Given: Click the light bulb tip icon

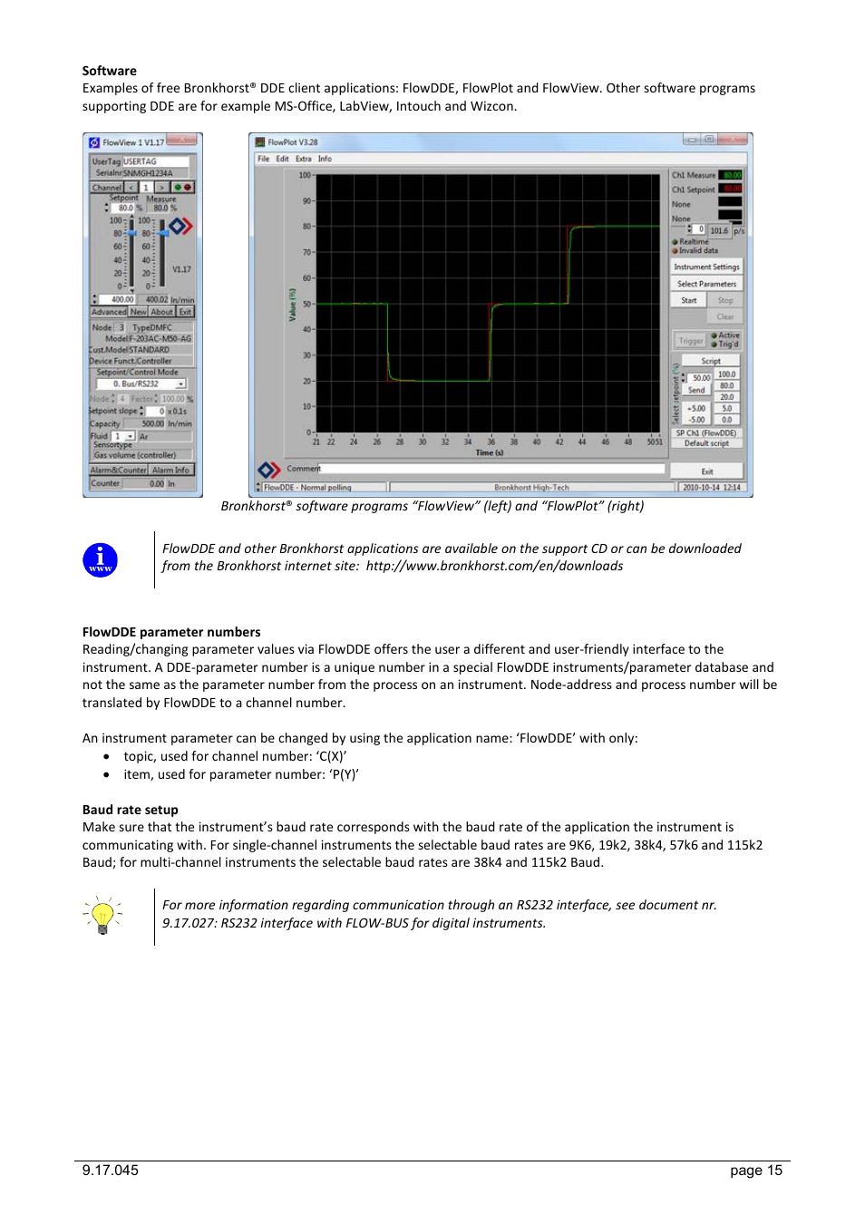Looking at the screenshot, I should pyautogui.click(x=102, y=914).
